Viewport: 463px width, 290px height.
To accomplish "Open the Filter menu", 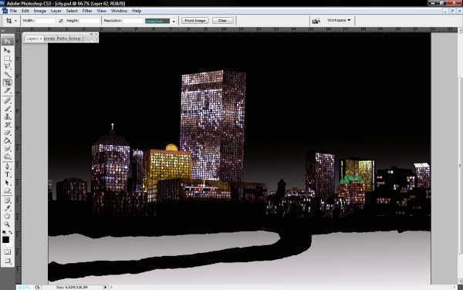I will 87,11.
